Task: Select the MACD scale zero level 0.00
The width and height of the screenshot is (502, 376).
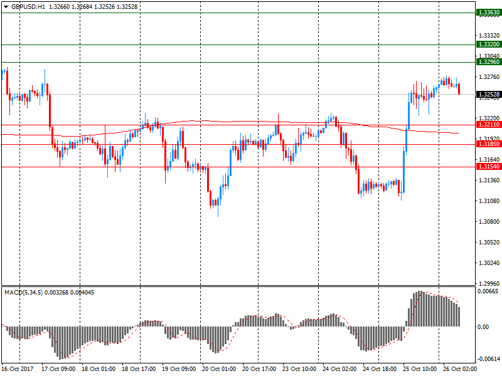Action: coord(483,326)
